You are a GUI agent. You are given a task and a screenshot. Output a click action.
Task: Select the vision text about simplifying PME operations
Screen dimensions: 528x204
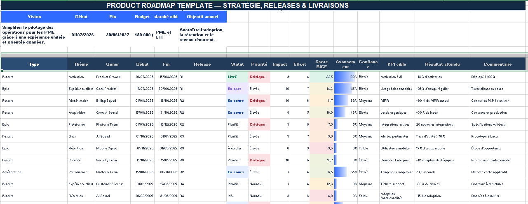tap(34, 35)
